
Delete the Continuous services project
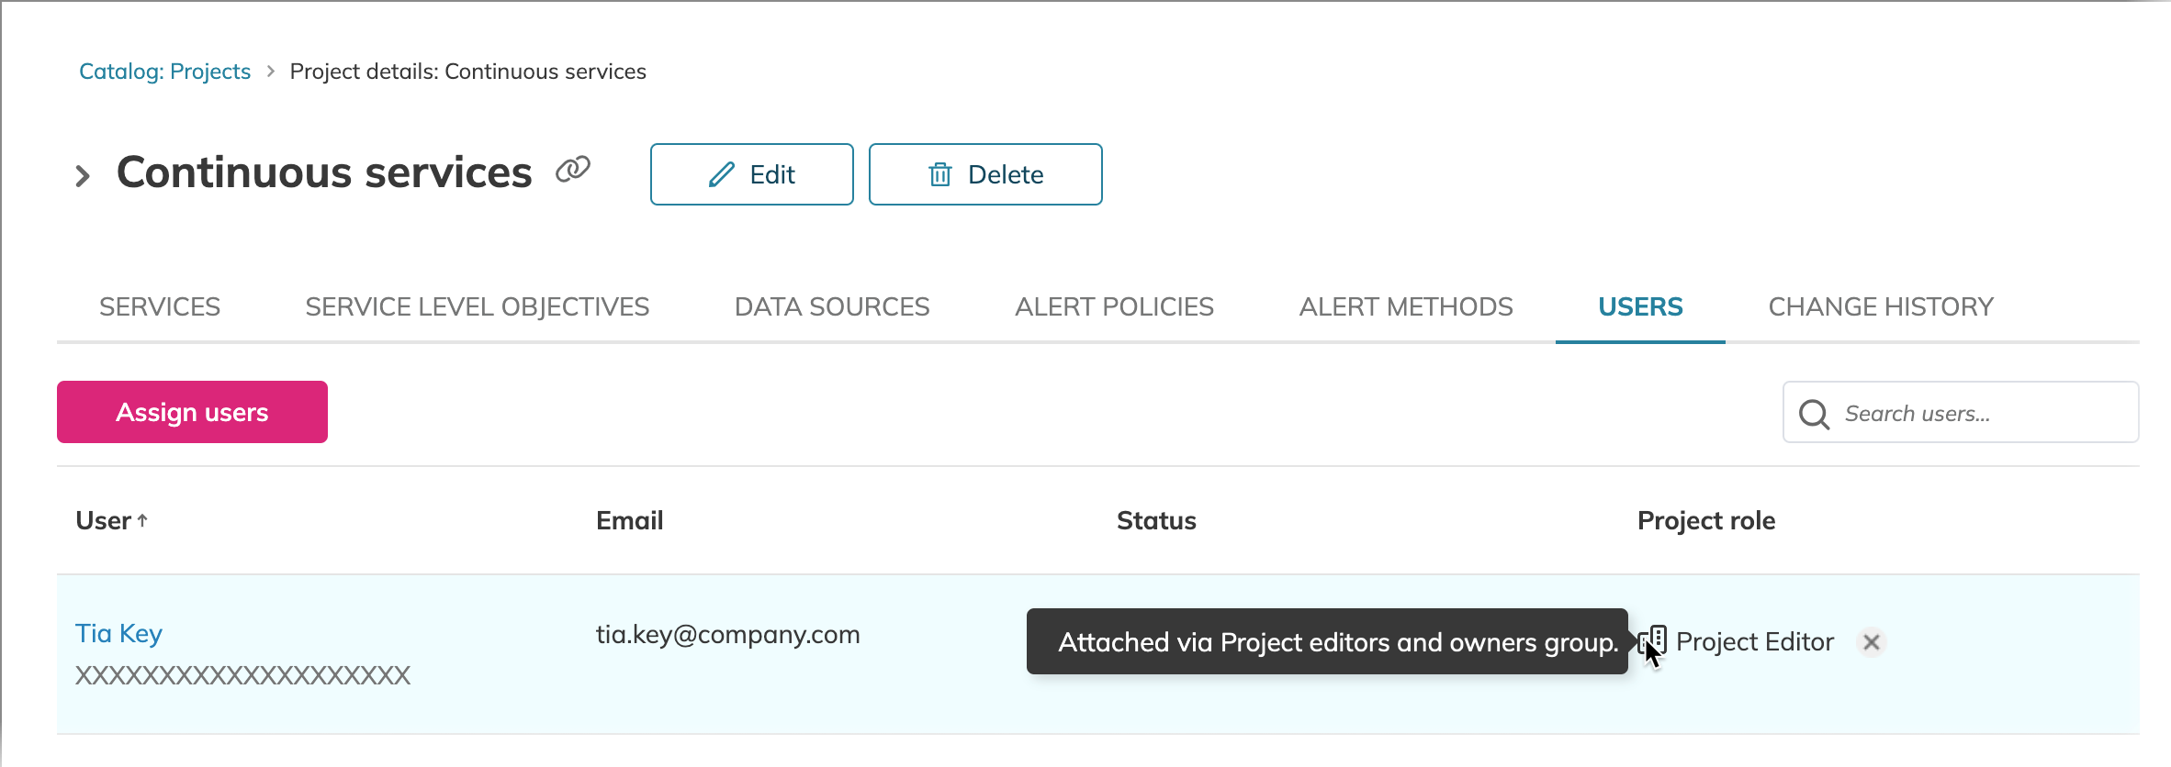985,174
